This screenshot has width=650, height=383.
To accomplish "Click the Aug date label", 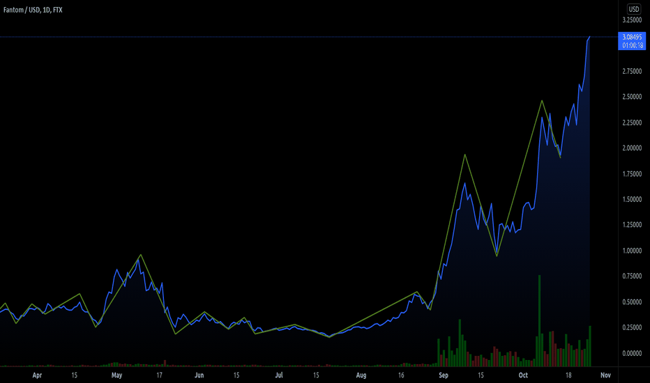I will [361, 375].
